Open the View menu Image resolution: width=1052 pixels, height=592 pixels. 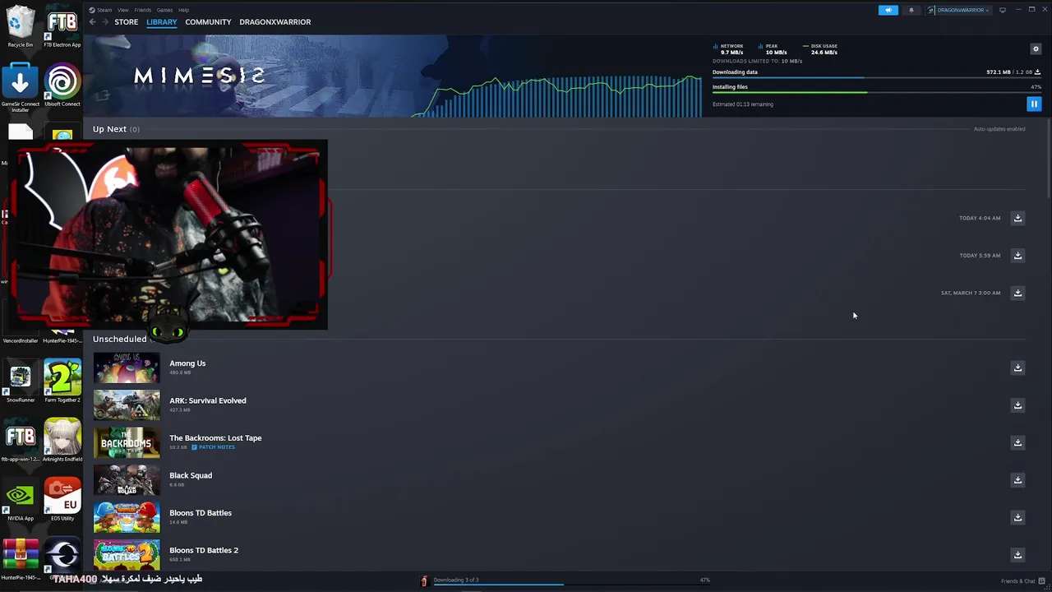pos(122,10)
